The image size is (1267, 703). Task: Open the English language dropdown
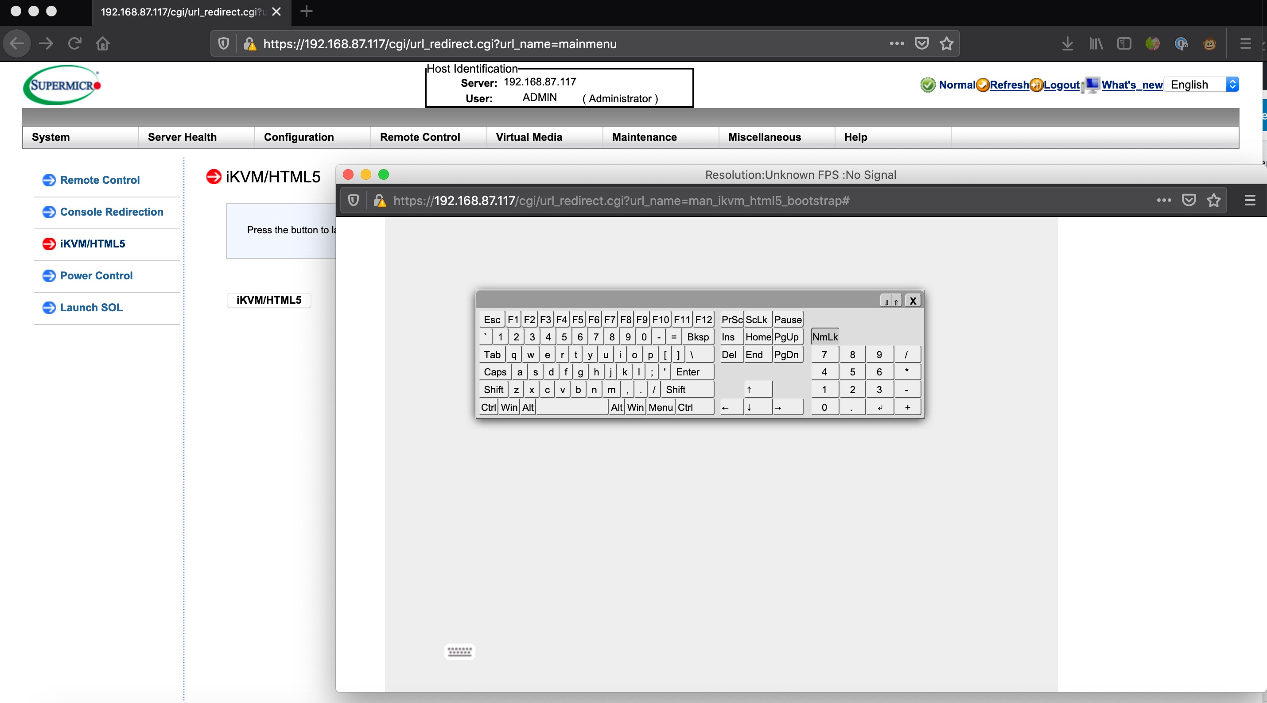click(x=1201, y=84)
